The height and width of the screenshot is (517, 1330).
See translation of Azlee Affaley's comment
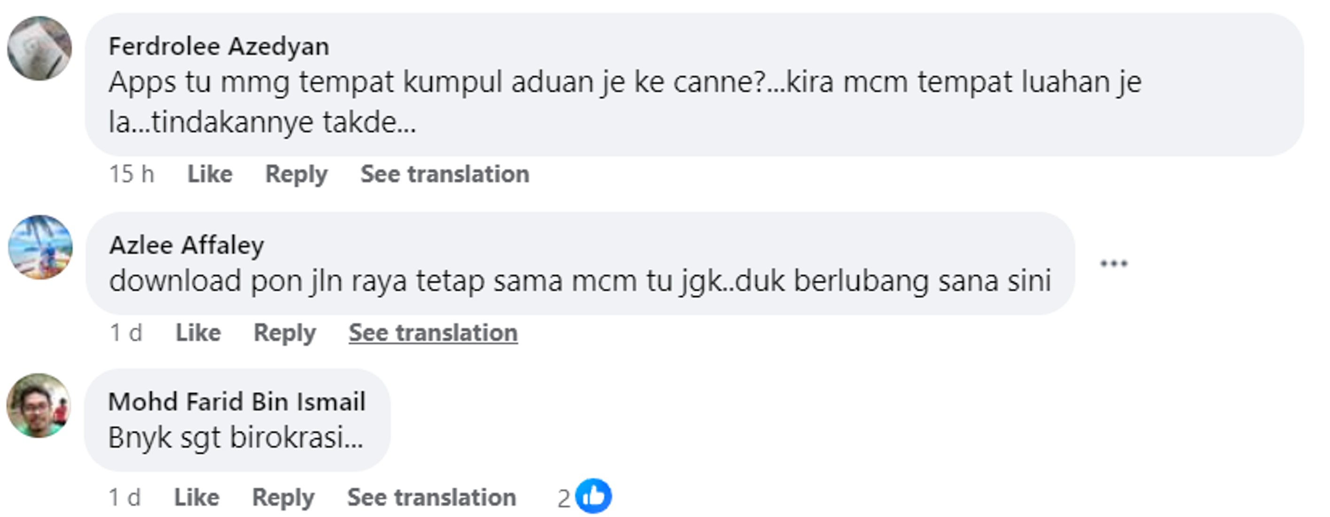tap(433, 333)
